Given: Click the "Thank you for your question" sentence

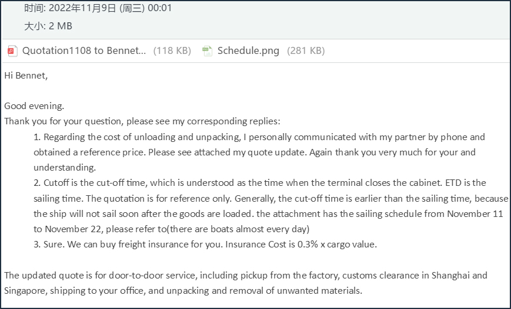Looking at the screenshot, I should (142, 121).
